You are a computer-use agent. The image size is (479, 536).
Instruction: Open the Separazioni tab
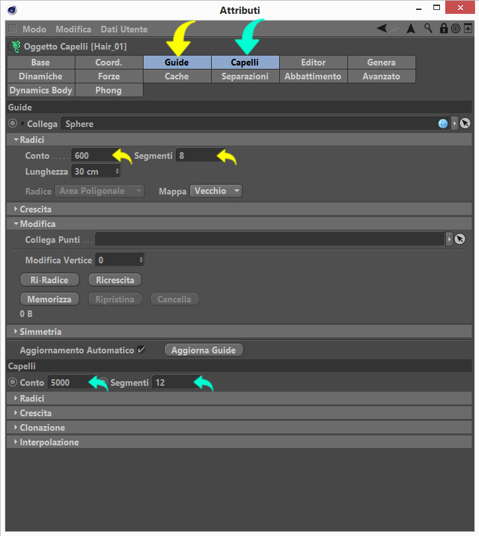tap(245, 76)
